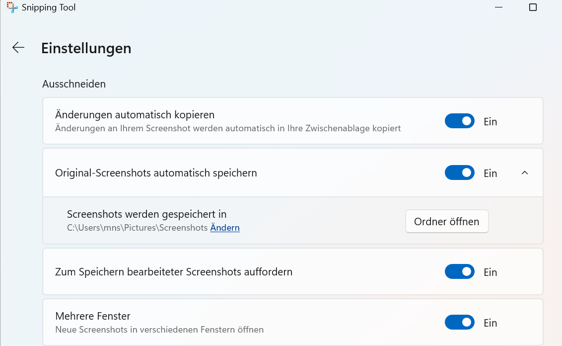Viewport: 562px width, 346px height.
Task: Click the Einstellungen page heading
Action: click(x=86, y=48)
